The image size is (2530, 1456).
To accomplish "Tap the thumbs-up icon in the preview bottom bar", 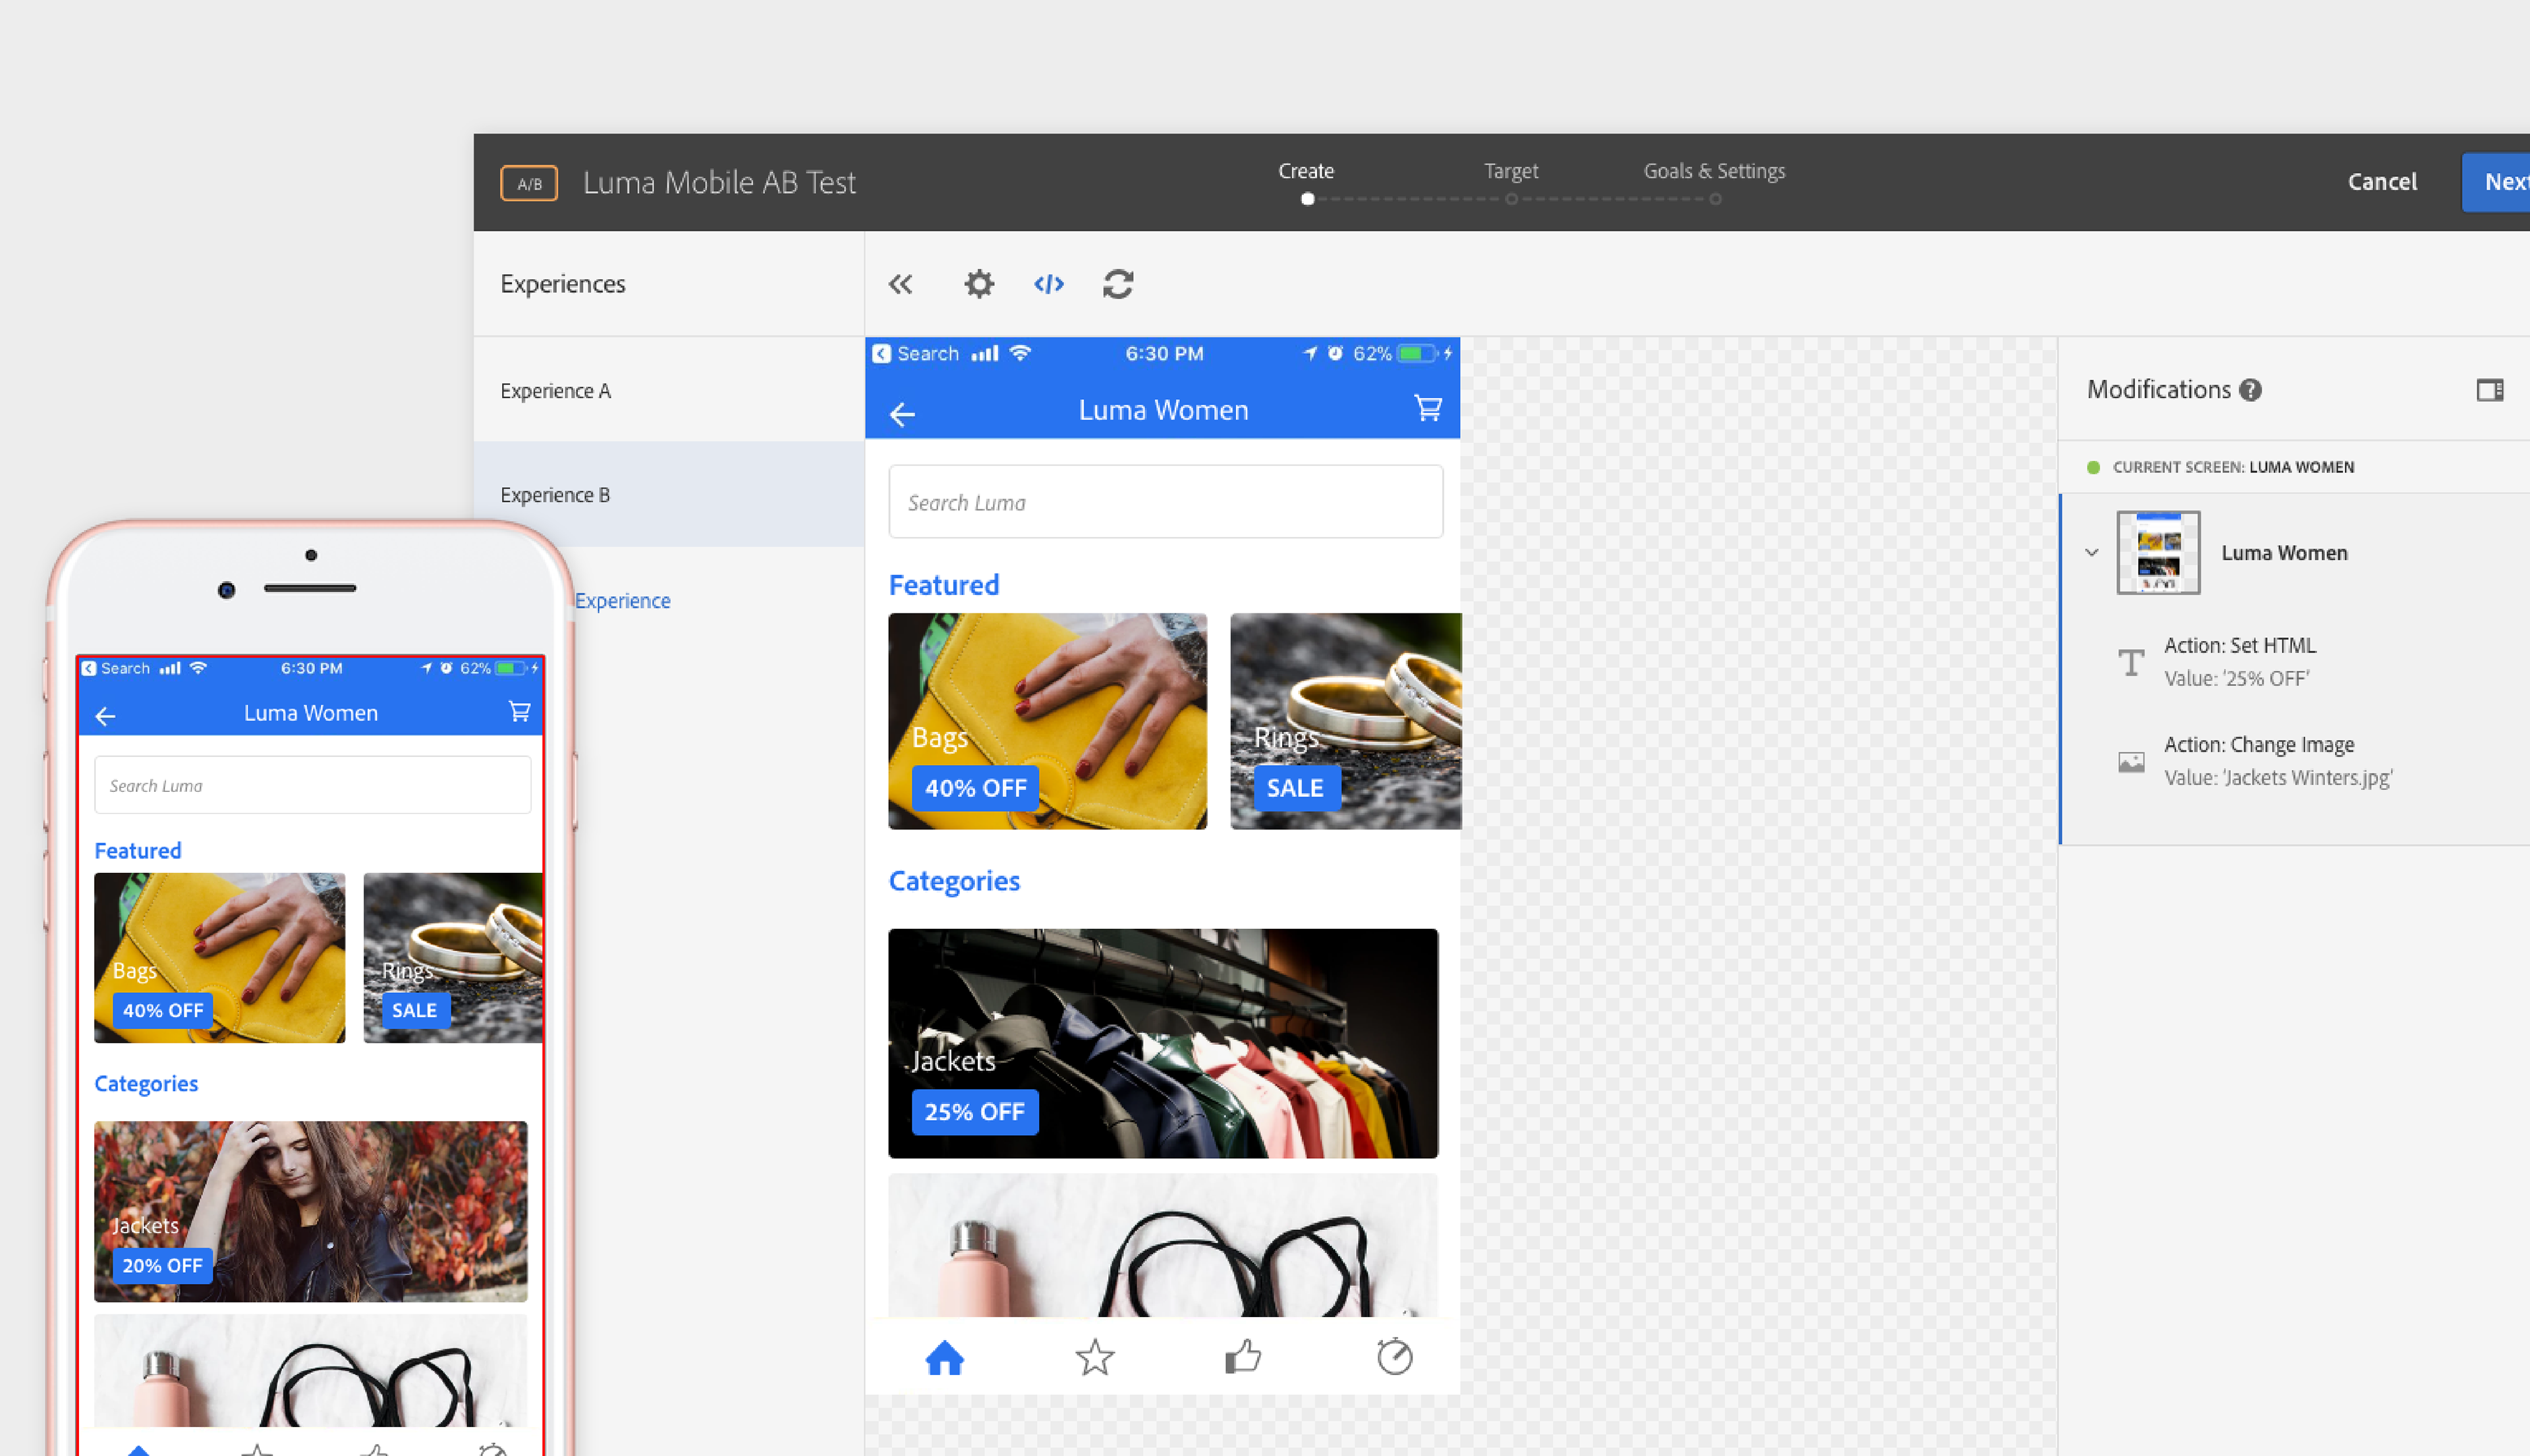I will click(x=1243, y=1358).
